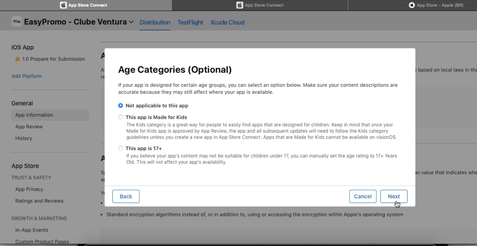The height and width of the screenshot is (246, 477).
Task: Click the 'Standard encryption algorithms' bullet text
Action: pyautogui.click(x=255, y=214)
